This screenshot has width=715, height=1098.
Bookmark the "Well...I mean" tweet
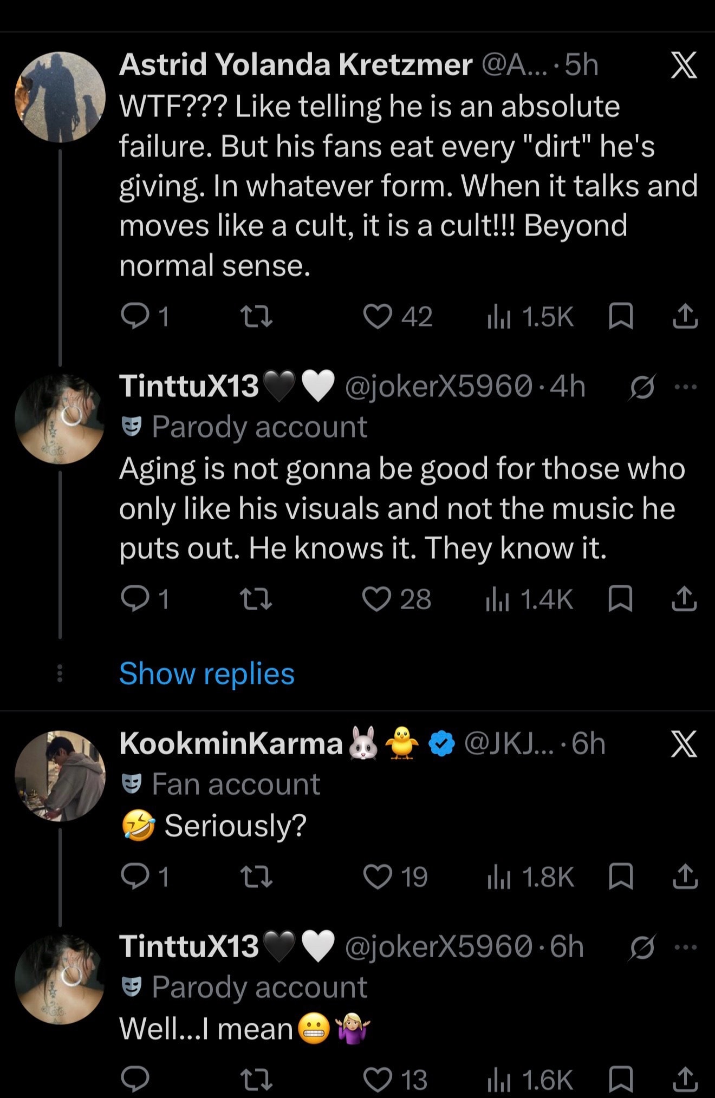click(621, 1079)
